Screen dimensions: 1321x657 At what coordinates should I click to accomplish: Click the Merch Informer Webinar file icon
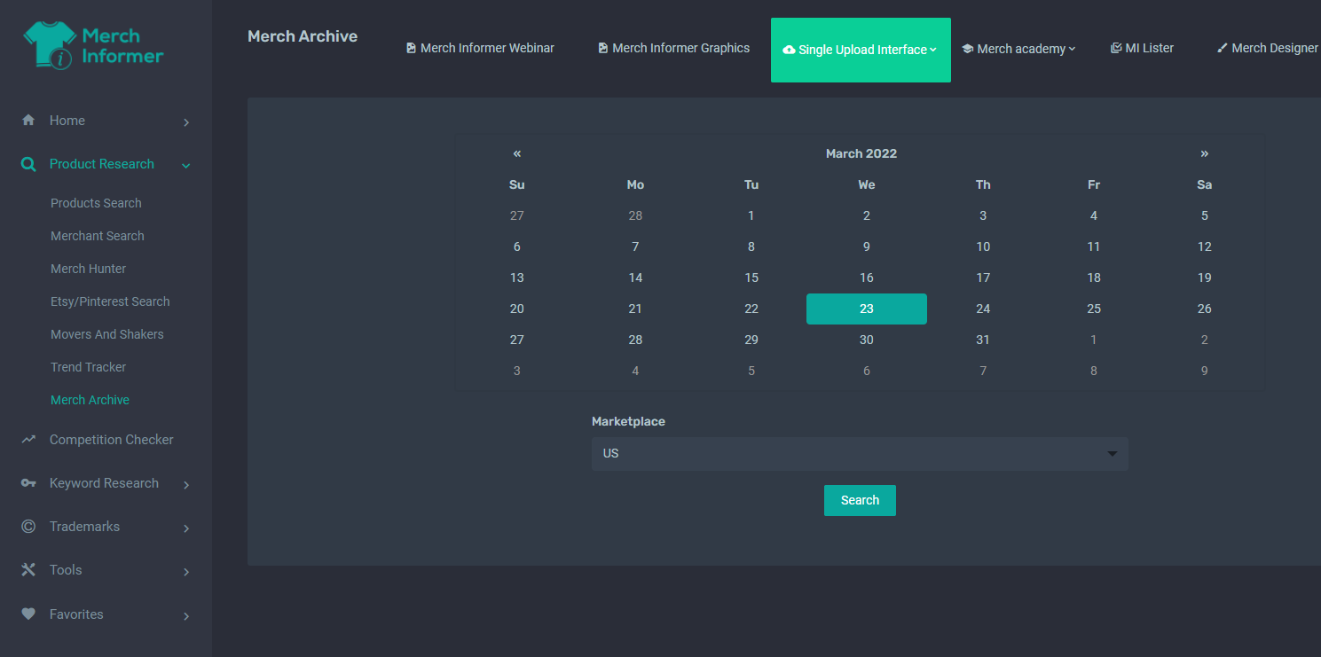point(411,48)
